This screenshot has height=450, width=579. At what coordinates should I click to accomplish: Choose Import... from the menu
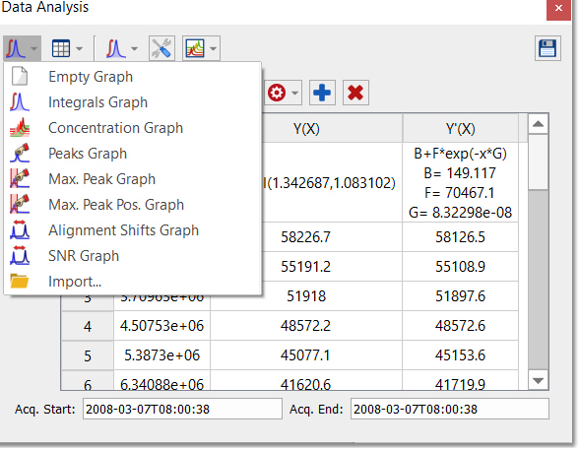[x=133, y=282]
